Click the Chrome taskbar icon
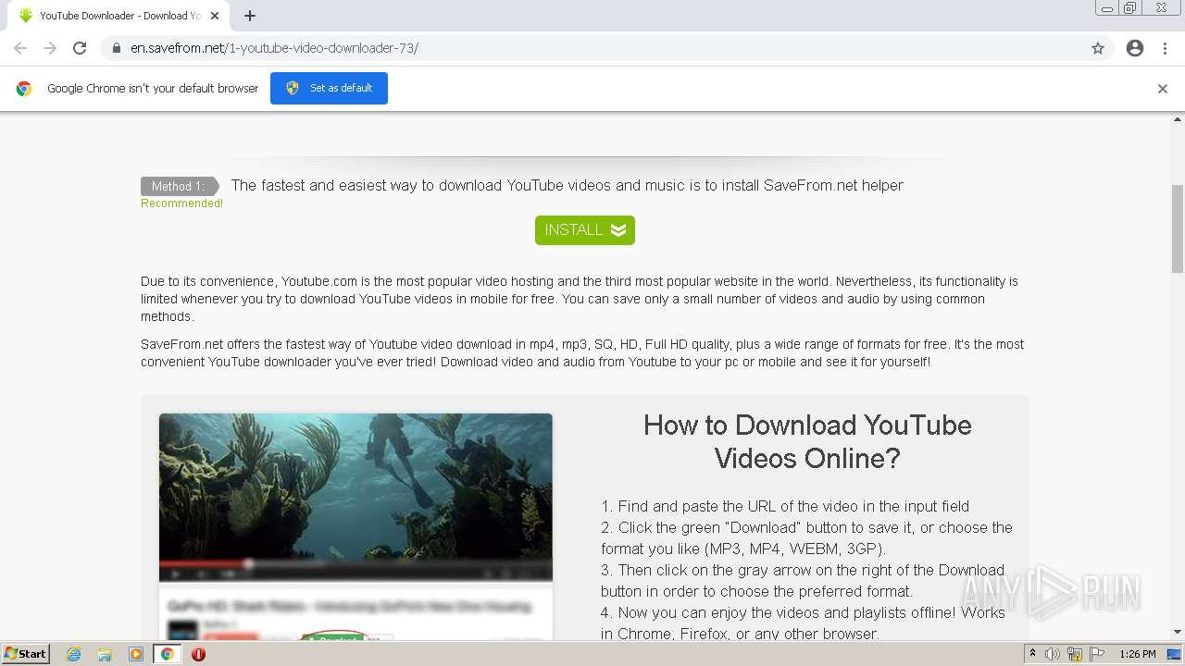 click(167, 654)
